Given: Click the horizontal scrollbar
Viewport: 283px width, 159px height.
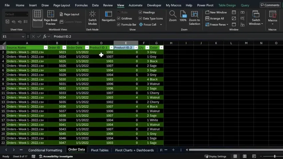Looking at the screenshot, I should click(236, 150).
